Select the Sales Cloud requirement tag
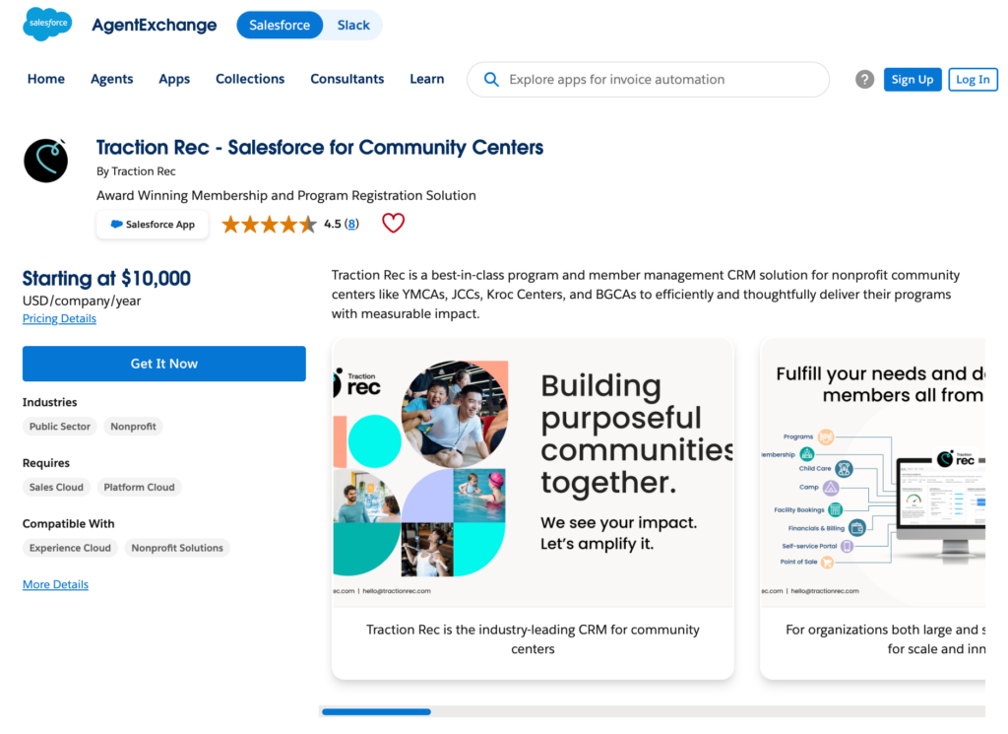1008x734 pixels. coord(56,487)
